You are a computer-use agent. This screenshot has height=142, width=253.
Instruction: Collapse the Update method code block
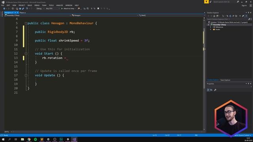[x=26, y=75]
